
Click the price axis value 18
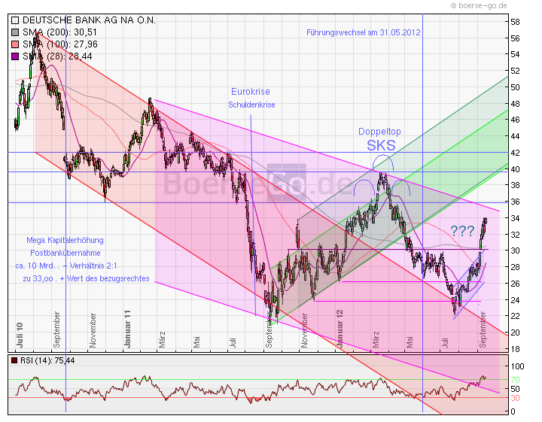(515, 350)
